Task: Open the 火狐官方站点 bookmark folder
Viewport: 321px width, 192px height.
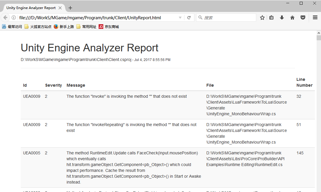Action: coord(38,27)
